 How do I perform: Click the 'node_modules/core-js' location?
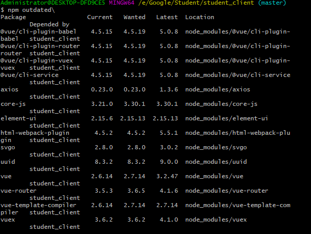click(x=221, y=104)
